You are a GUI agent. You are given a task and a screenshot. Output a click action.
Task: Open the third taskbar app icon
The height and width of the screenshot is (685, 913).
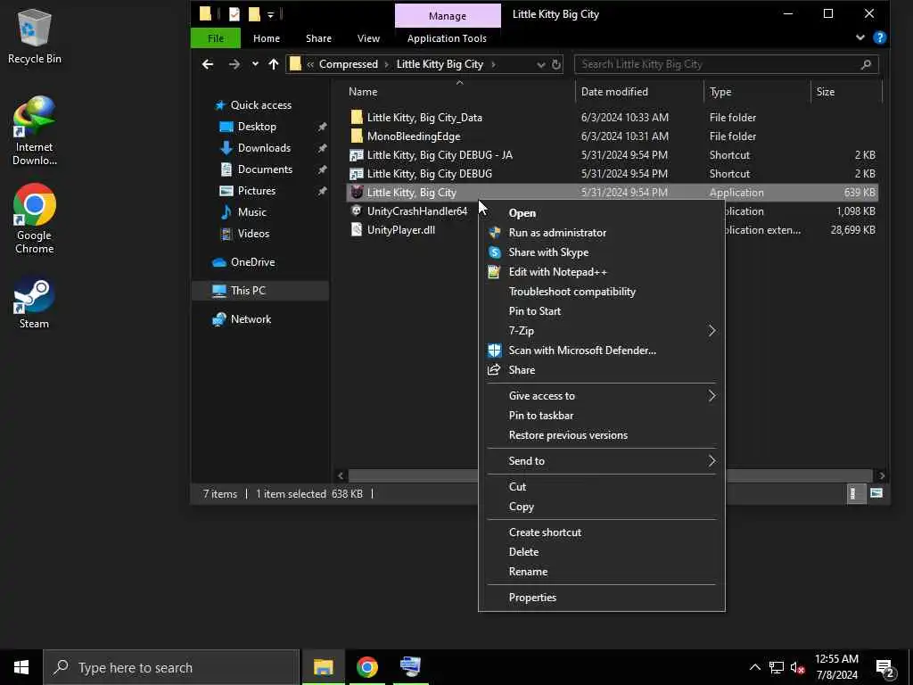(410, 667)
